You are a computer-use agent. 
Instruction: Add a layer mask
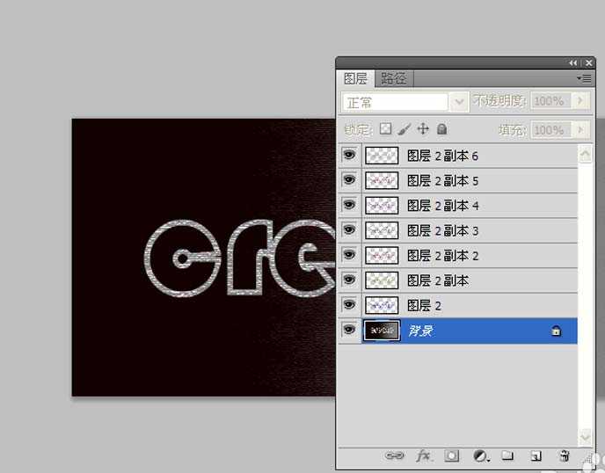(451, 455)
